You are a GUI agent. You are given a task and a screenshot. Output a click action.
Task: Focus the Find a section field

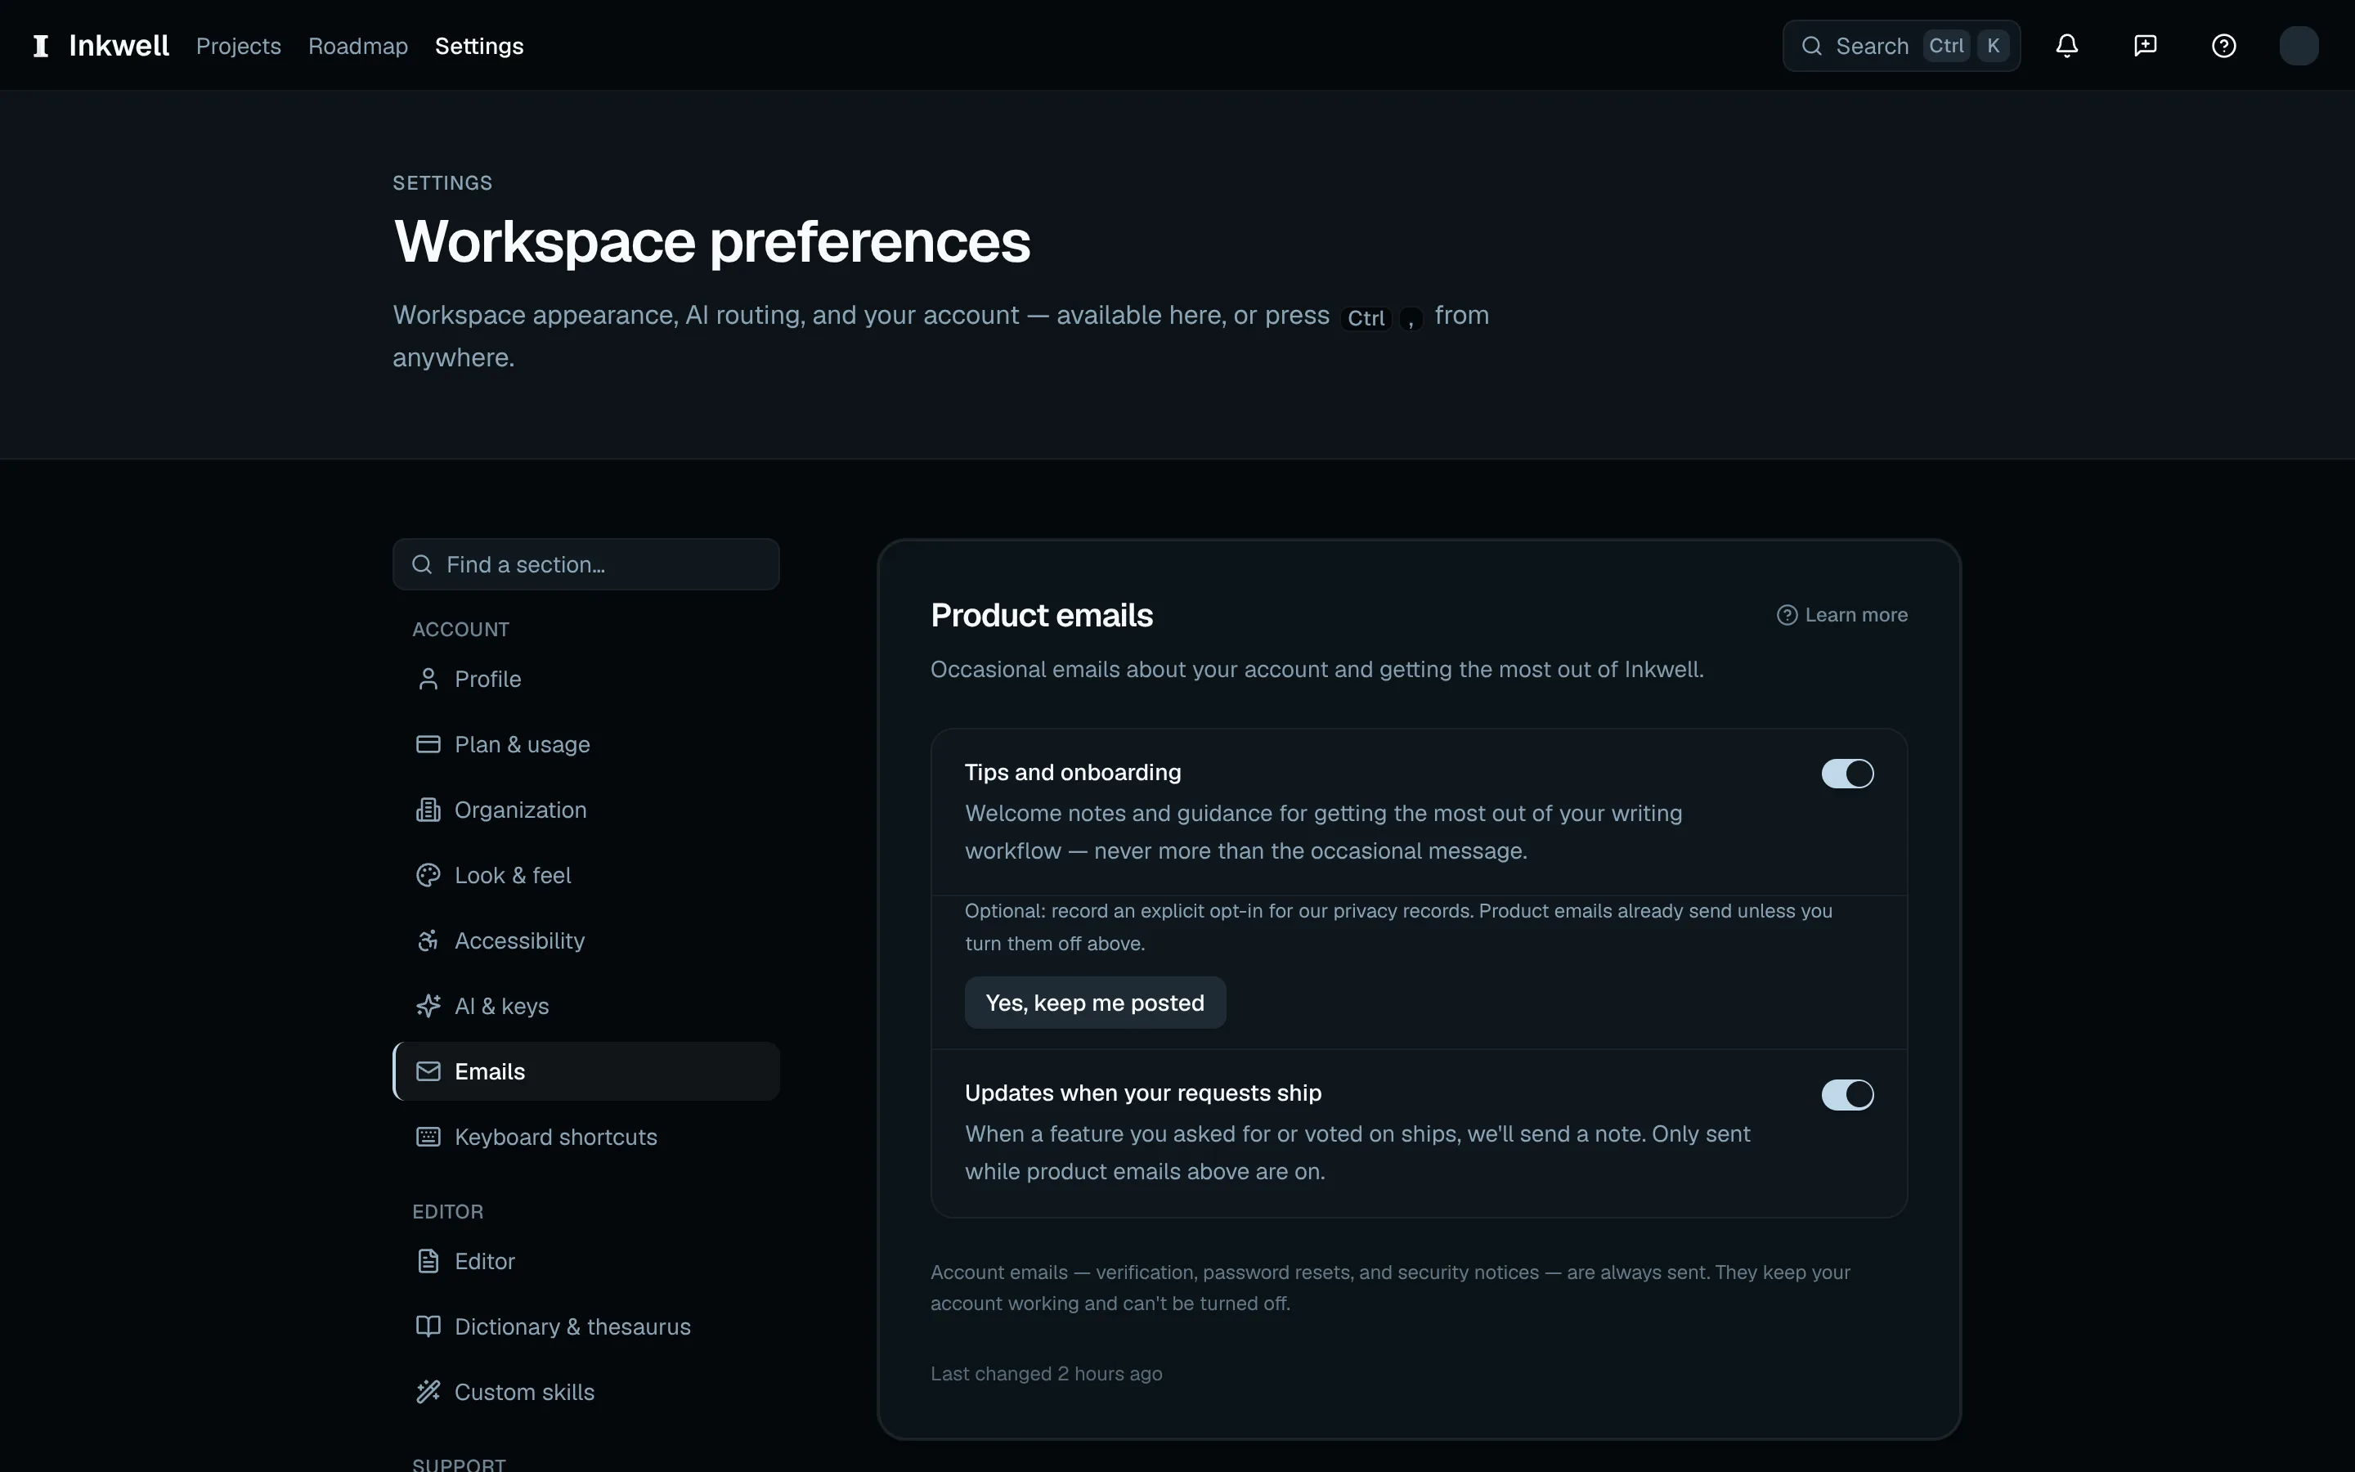point(587,564)
